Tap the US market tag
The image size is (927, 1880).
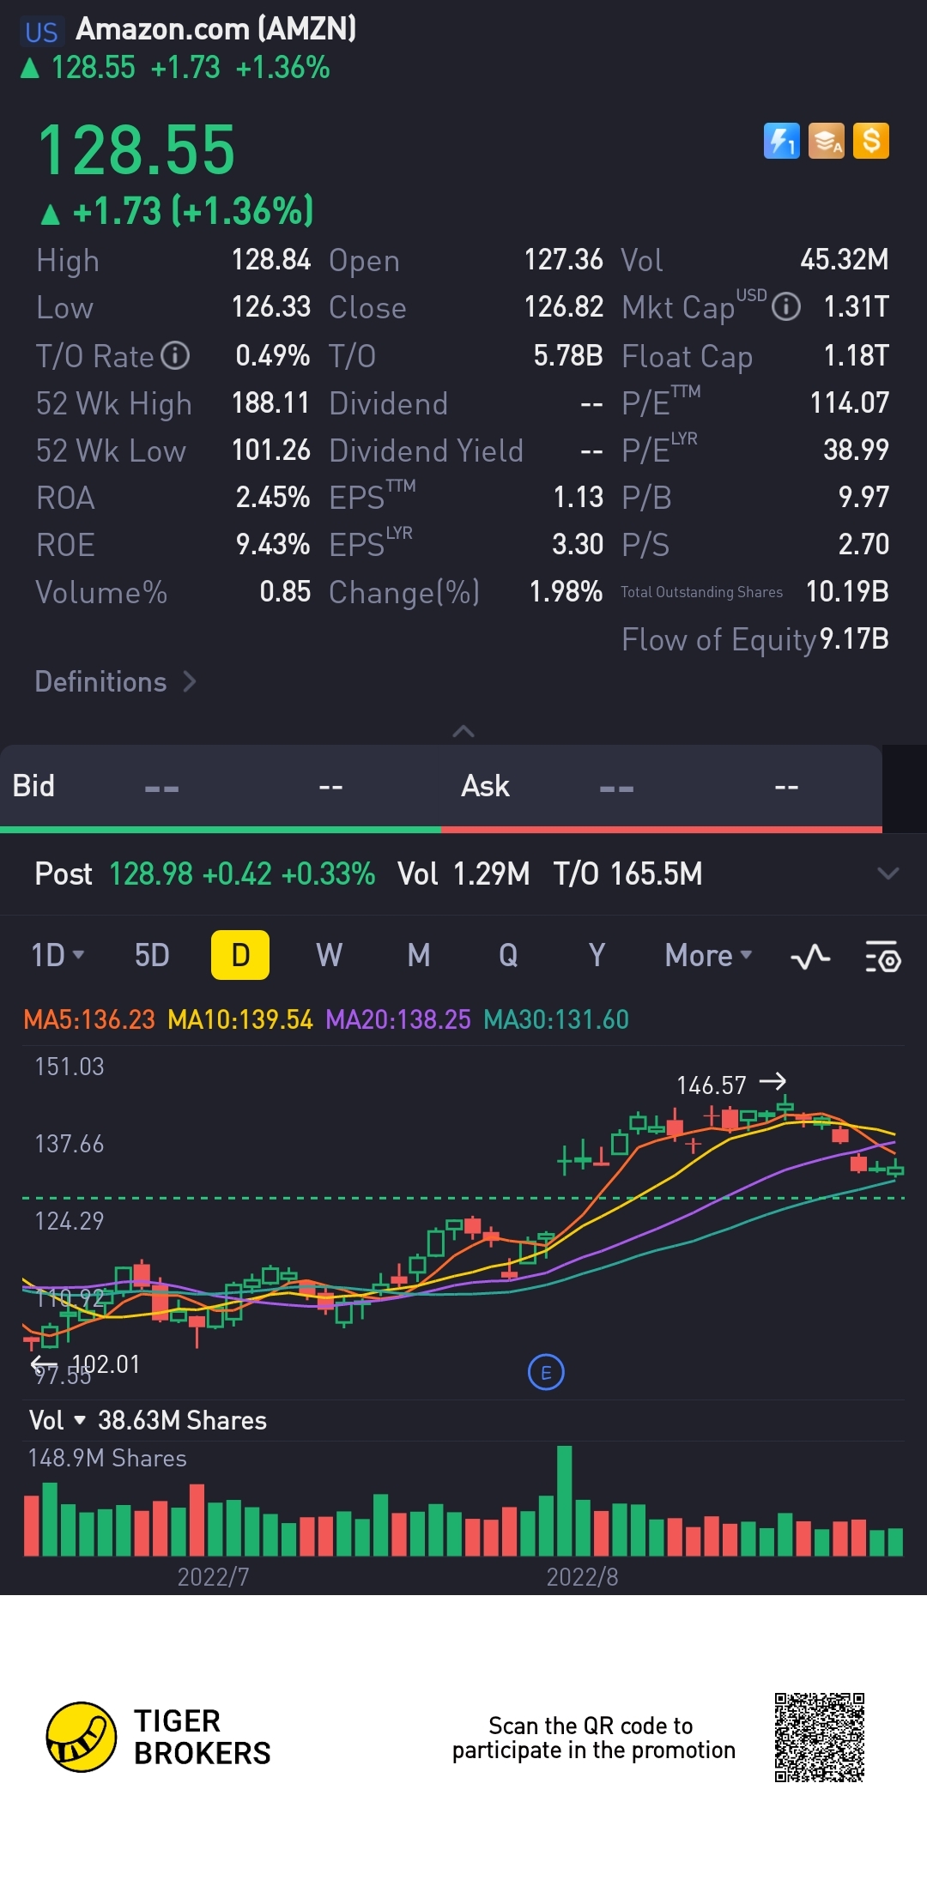(x=41, y=32)
